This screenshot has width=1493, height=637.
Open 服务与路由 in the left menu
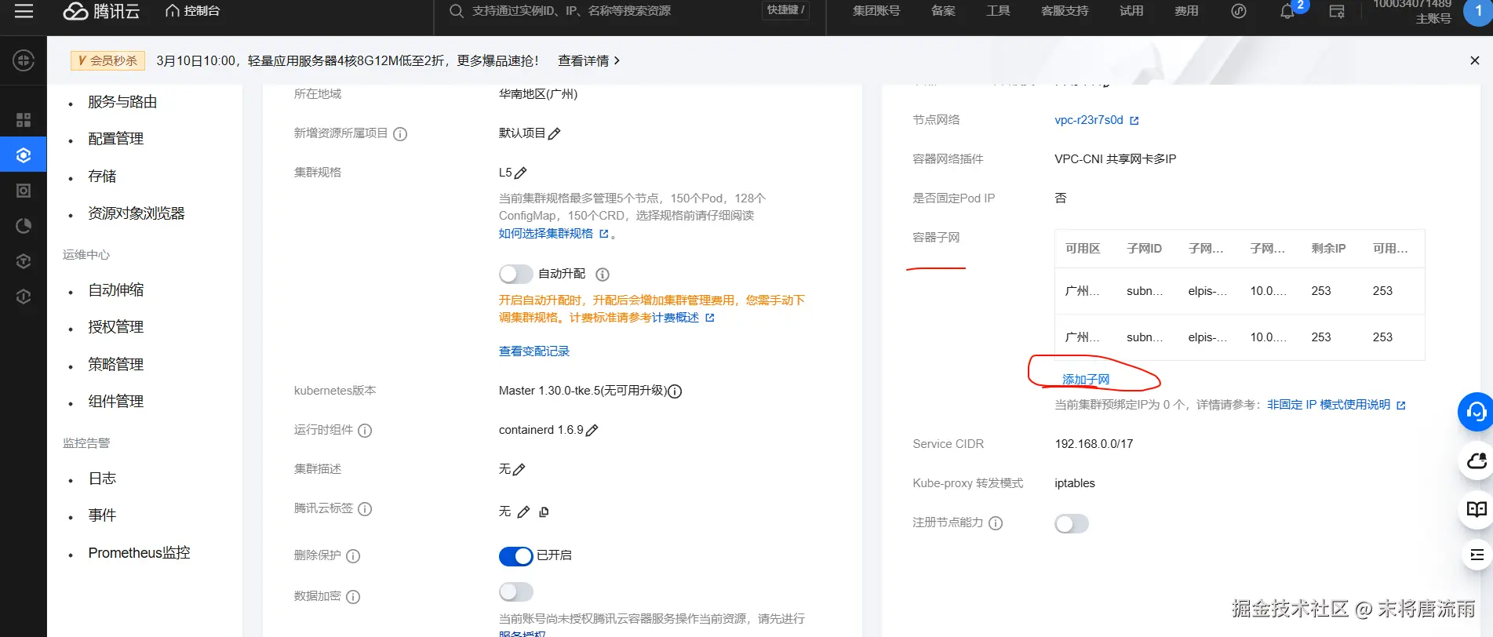coord(122,102)
